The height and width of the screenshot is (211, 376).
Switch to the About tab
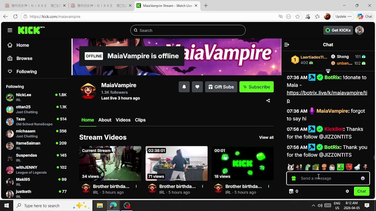click(105, 120)
